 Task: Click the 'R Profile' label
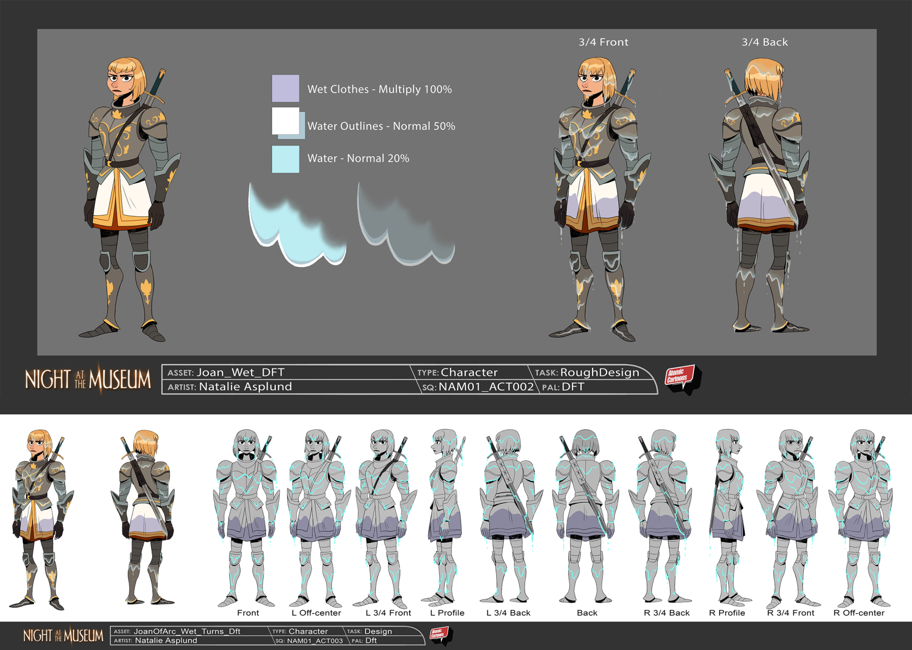(x=727, y=613)
